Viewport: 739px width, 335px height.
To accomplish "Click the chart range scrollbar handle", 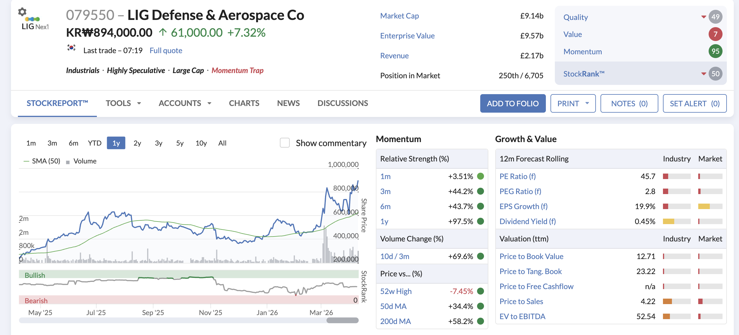I will click(343, 320).
